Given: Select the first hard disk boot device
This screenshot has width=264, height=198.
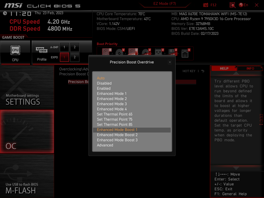Looking at the screenshot, I should pos(107,52).
